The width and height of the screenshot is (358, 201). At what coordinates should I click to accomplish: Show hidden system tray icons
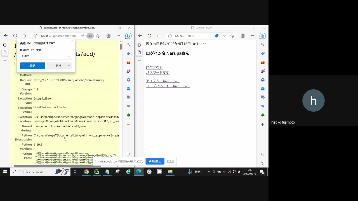point(209,172)
